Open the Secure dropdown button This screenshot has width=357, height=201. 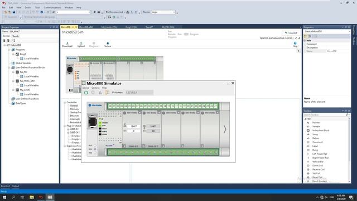(108, 45)
